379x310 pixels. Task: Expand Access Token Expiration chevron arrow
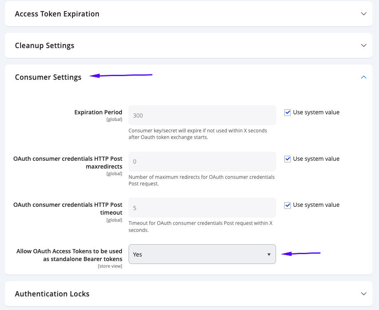point(363,14)
